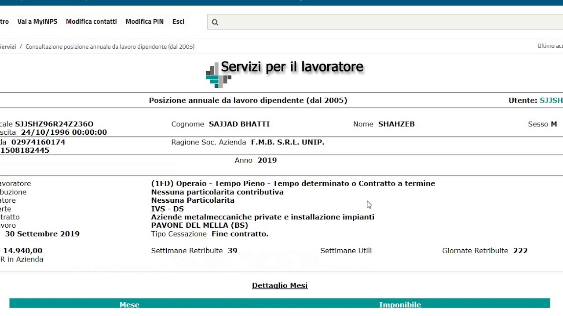Click breadcrumb Consultazione posizione annuale da lavoro dipendente
This screenshot has height=316, width=563.
coord(110,47)
